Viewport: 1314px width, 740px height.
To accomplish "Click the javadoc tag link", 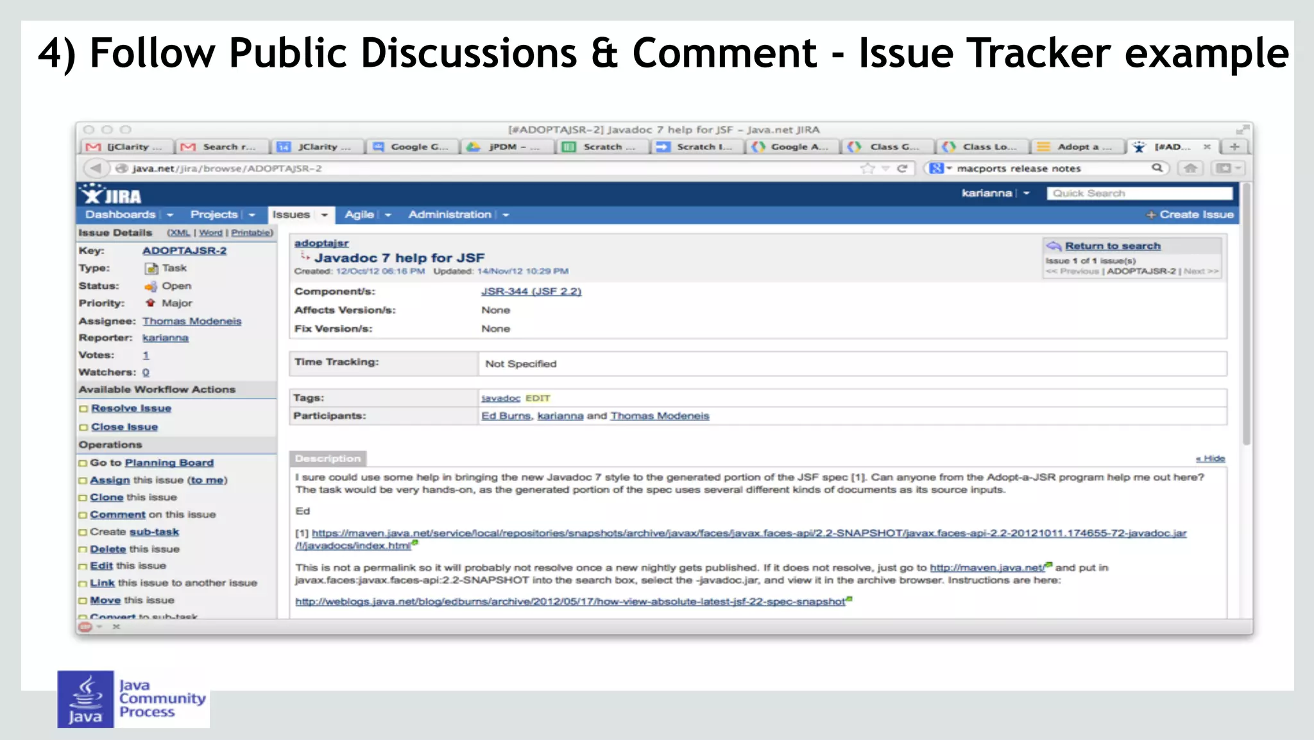I will pos(500,399).
